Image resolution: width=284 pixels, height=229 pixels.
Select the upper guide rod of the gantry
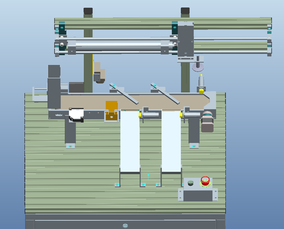coord(163,38)
